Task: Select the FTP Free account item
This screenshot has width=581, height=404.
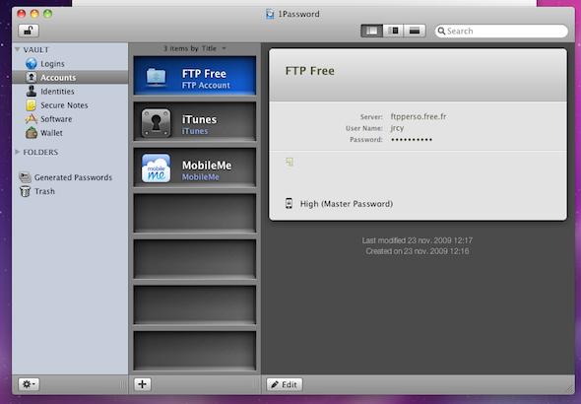Action: click(195, 76)
